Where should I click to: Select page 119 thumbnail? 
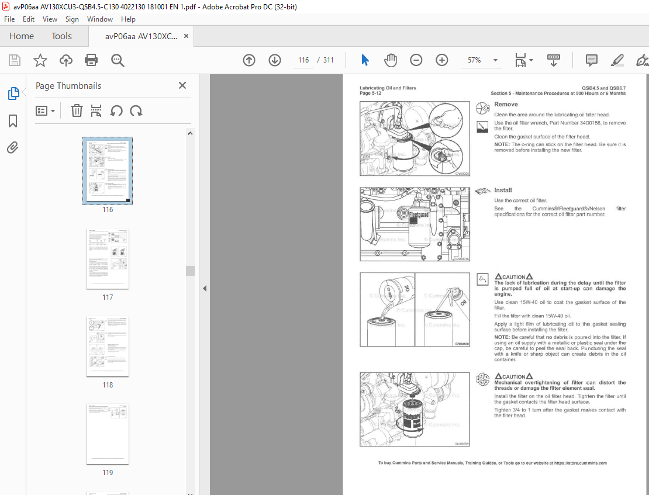click(x=108, y=434)
